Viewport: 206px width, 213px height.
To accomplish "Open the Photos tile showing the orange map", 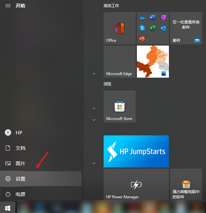I will pos(153,62).
